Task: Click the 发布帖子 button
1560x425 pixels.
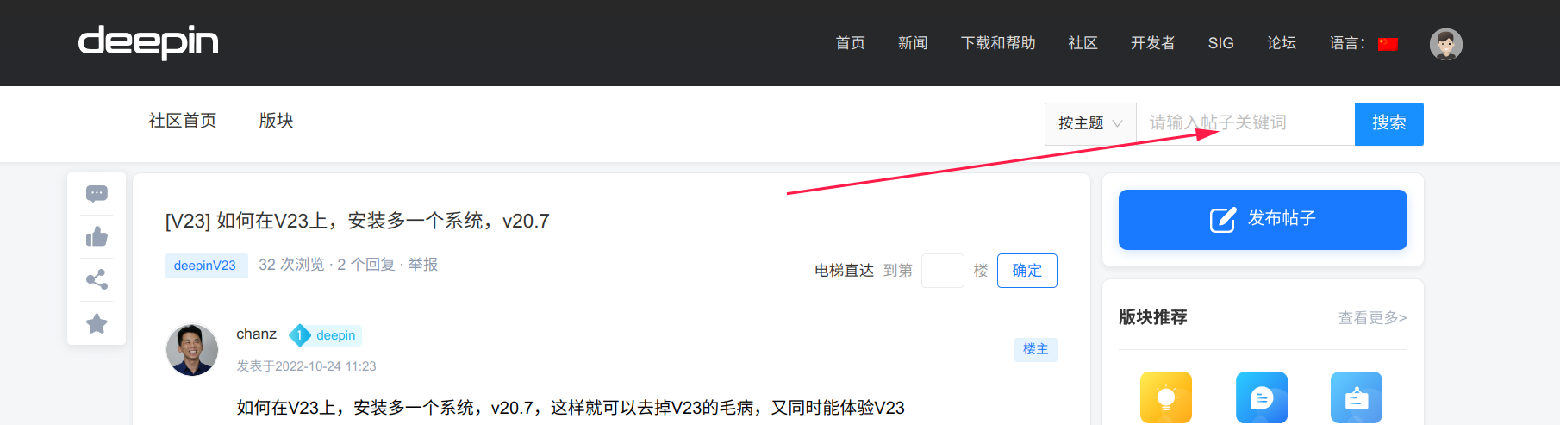Action: (1263, 220)
